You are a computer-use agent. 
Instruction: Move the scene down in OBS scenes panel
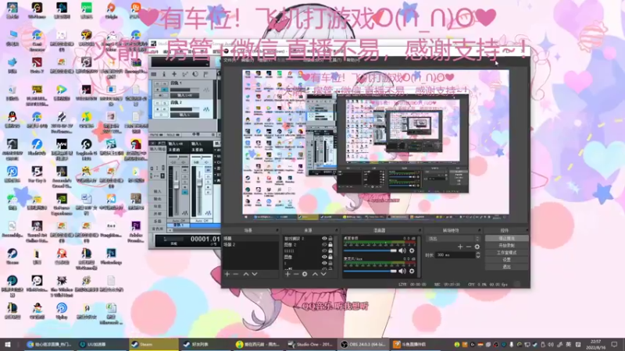[x=255, y=275]
